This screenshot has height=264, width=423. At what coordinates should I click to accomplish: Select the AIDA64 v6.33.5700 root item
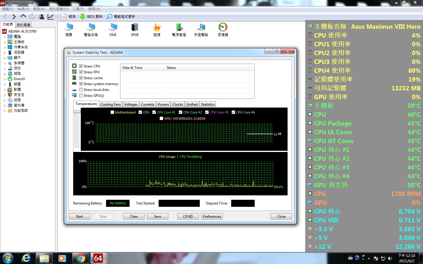coord(22,31)
